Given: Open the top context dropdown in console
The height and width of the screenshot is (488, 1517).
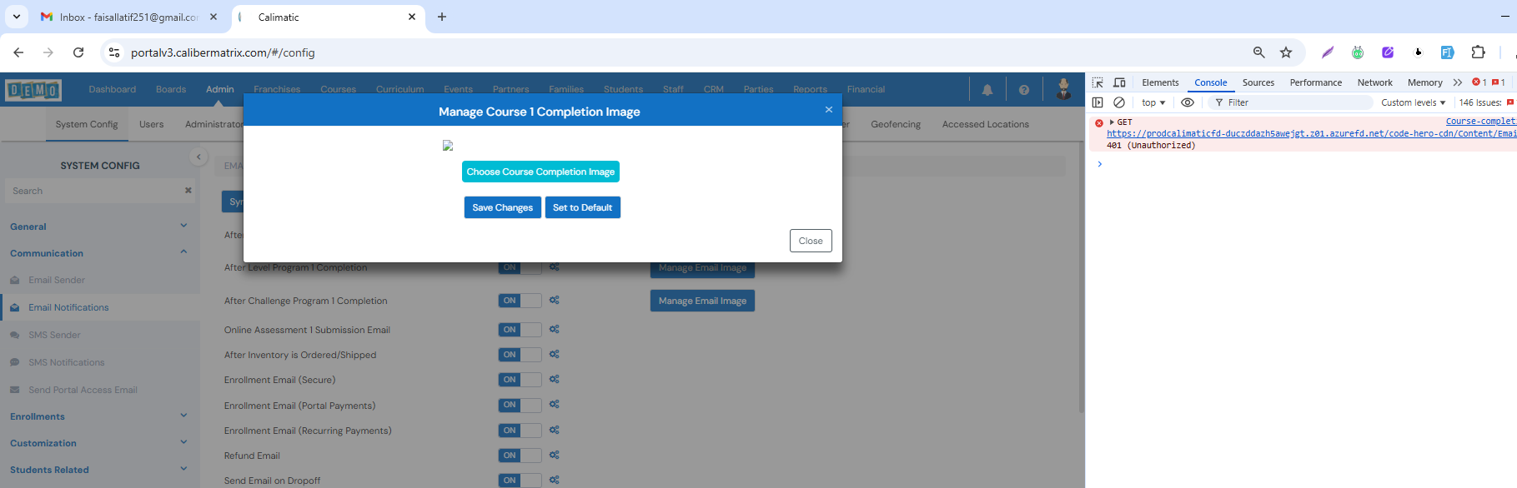Looking at the screenshot, I should (x=1153, y=102).
